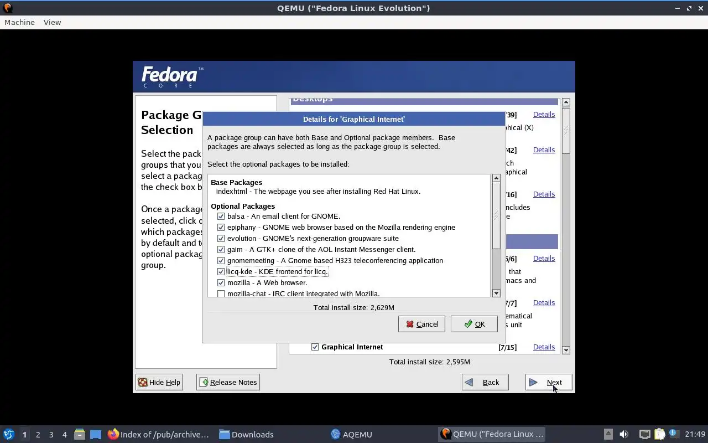Open Details link beside the /42 count

pos(544,150)
